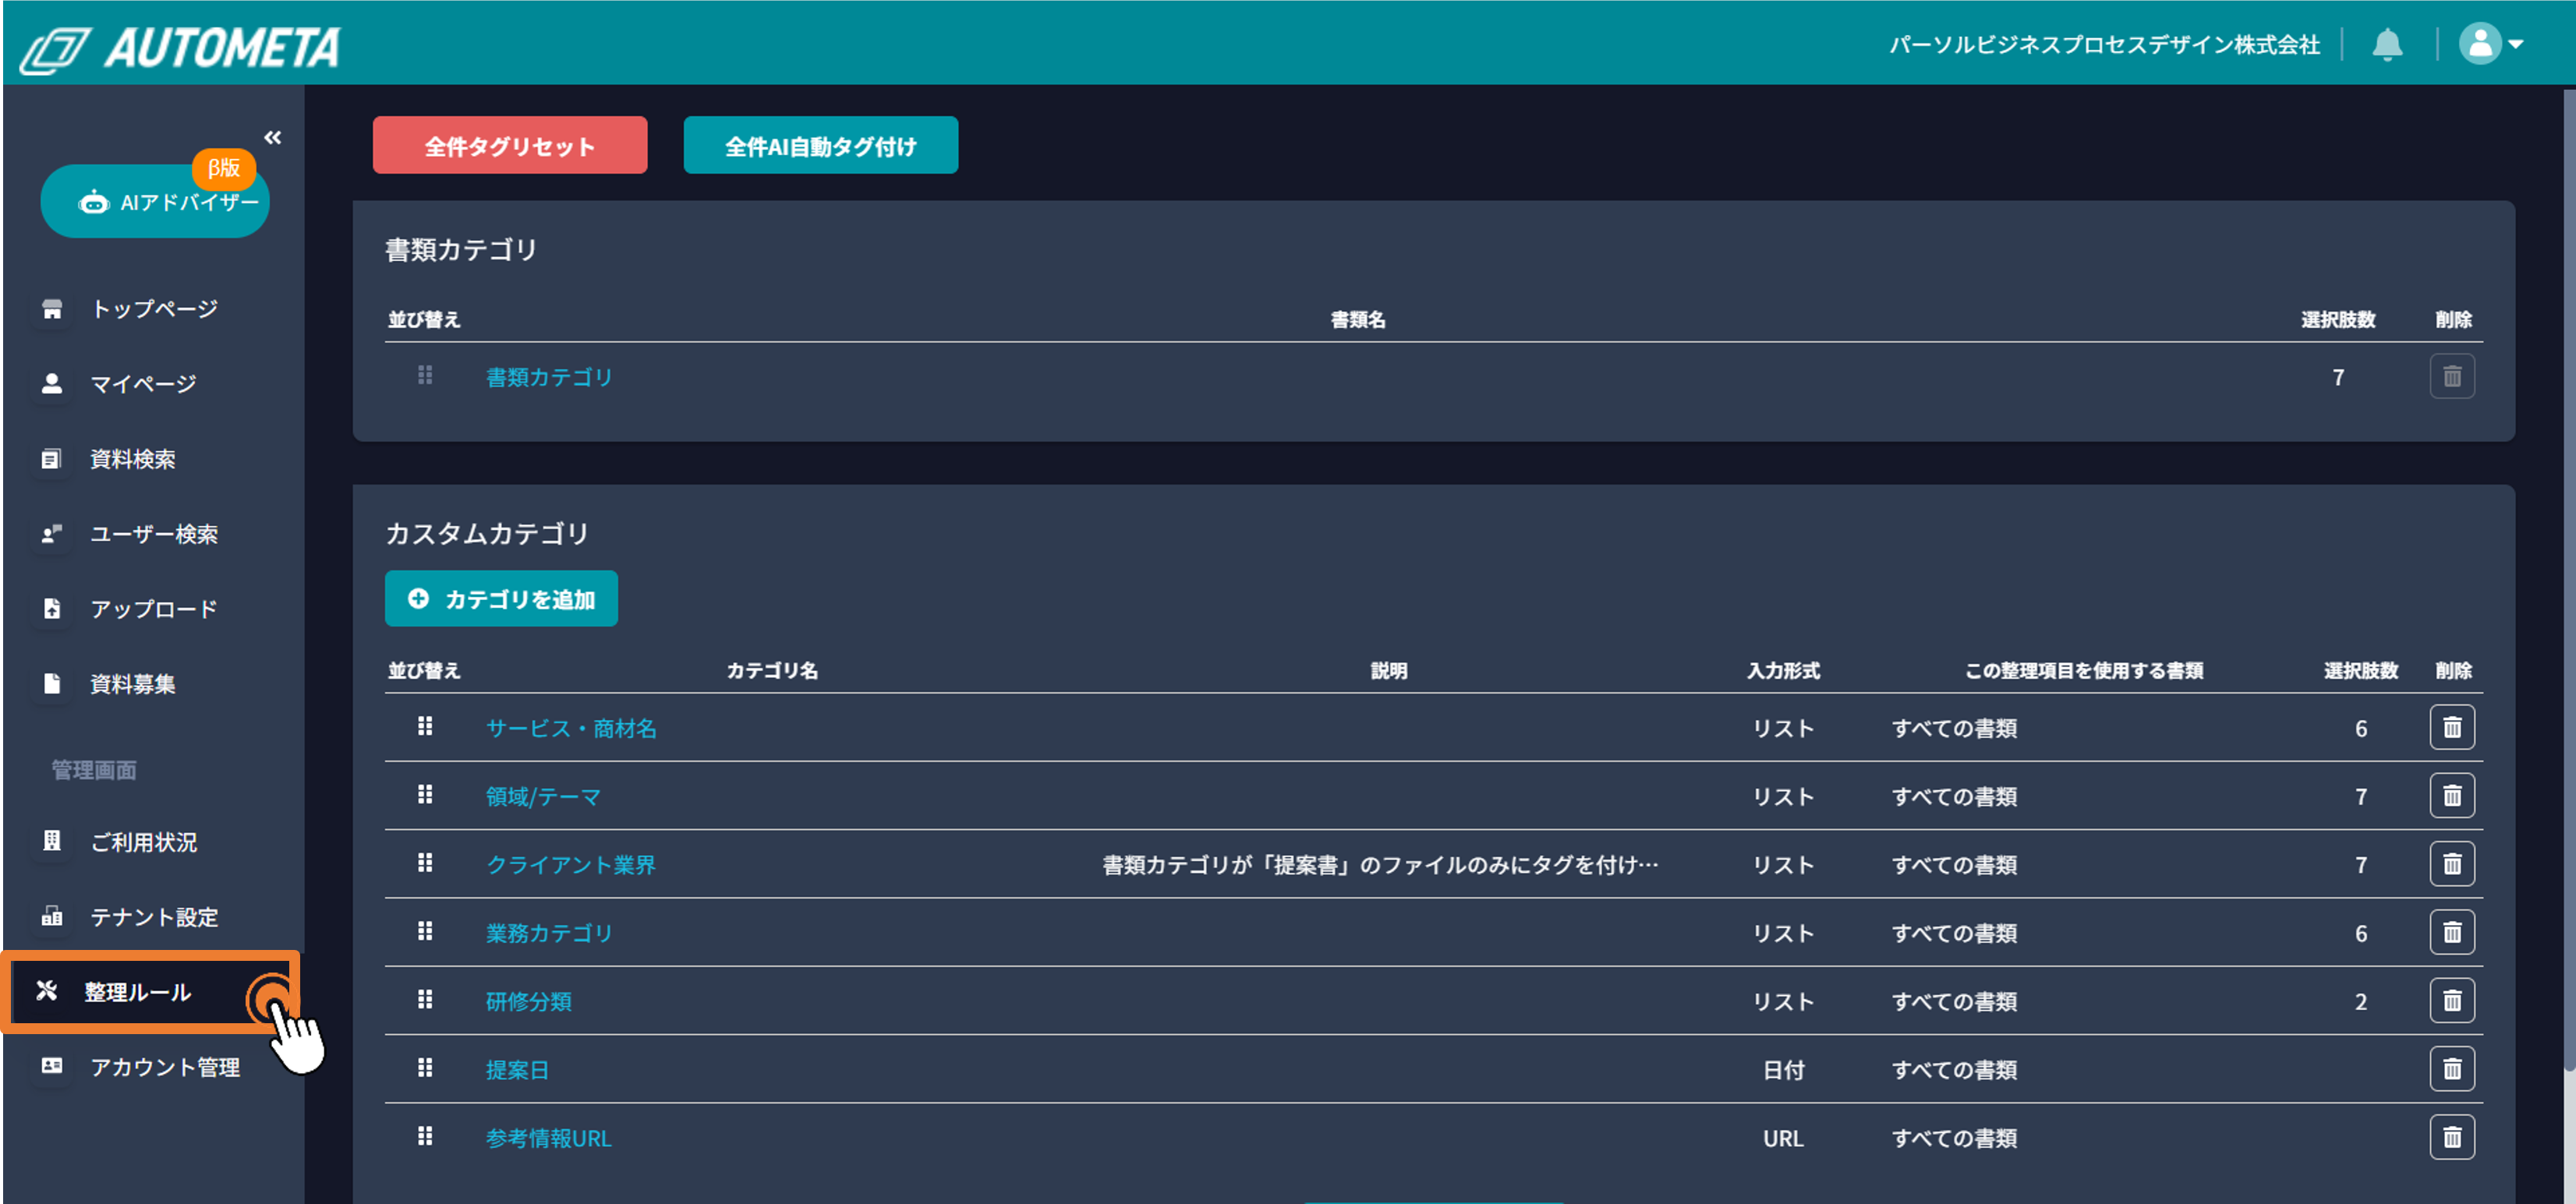The image size is (2576, 1204).
Task: Open the 提案日 category link
Action: (x=517, y=1069)
